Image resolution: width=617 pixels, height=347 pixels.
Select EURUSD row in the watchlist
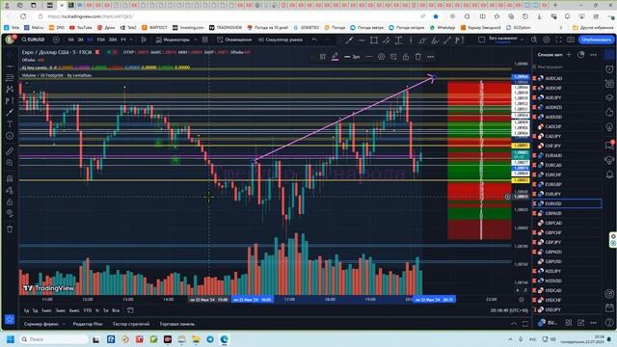pyautogui.click(x=567, y=203)
